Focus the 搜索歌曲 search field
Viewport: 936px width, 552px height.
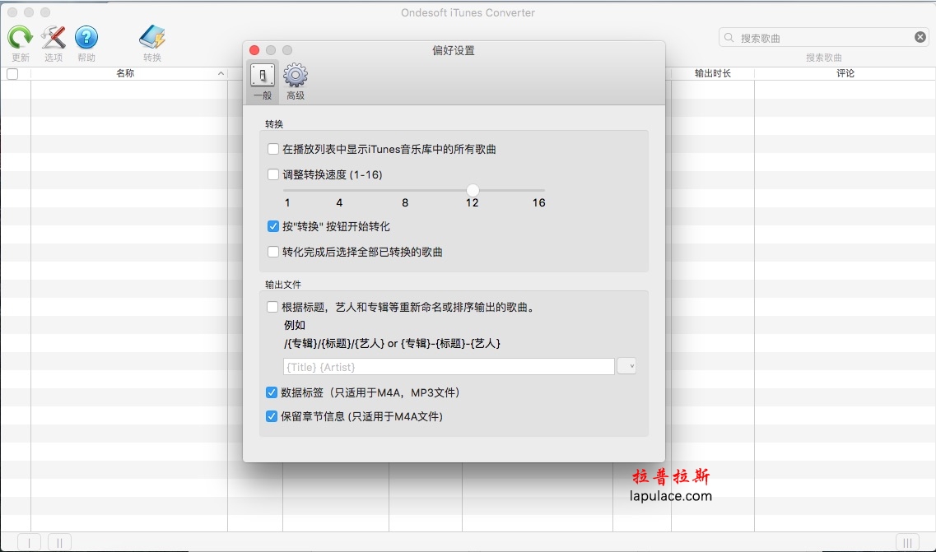(824, 38)
